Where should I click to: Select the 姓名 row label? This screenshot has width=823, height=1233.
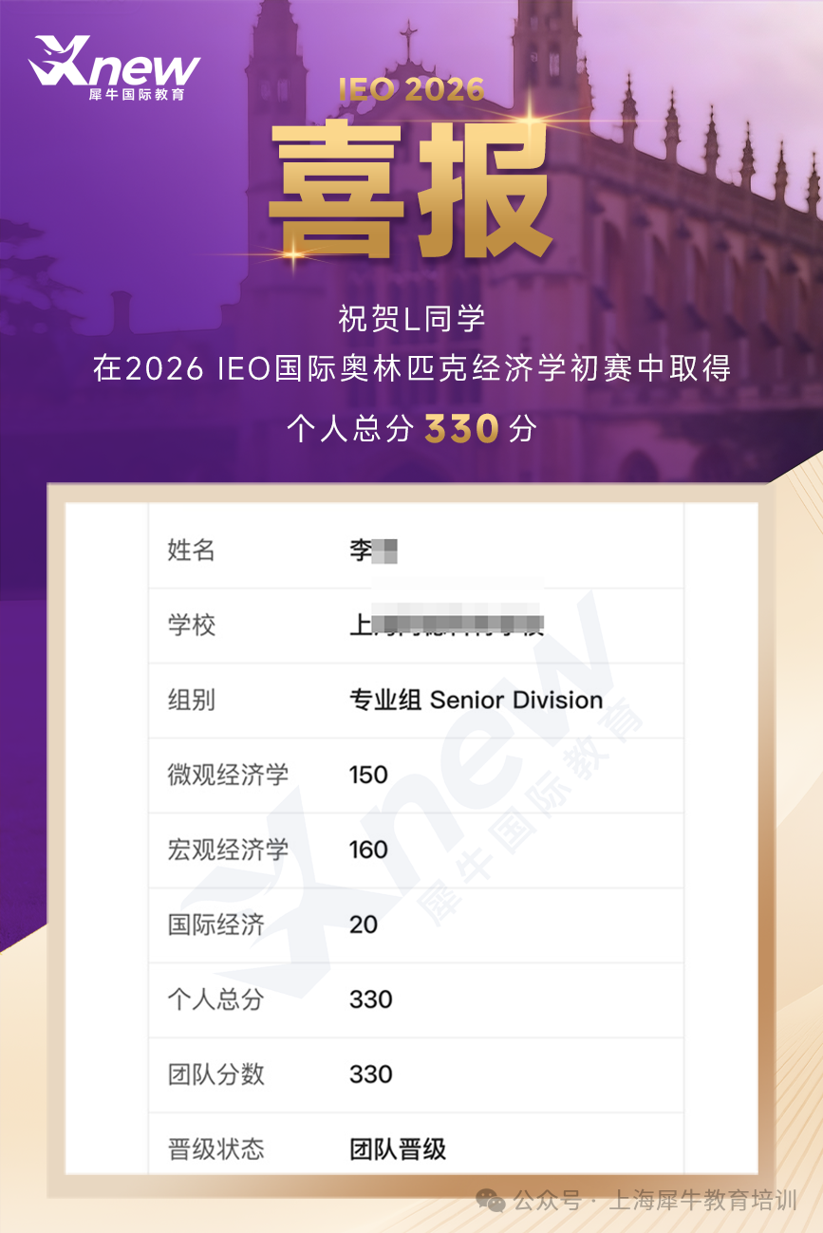coord(192,550)
